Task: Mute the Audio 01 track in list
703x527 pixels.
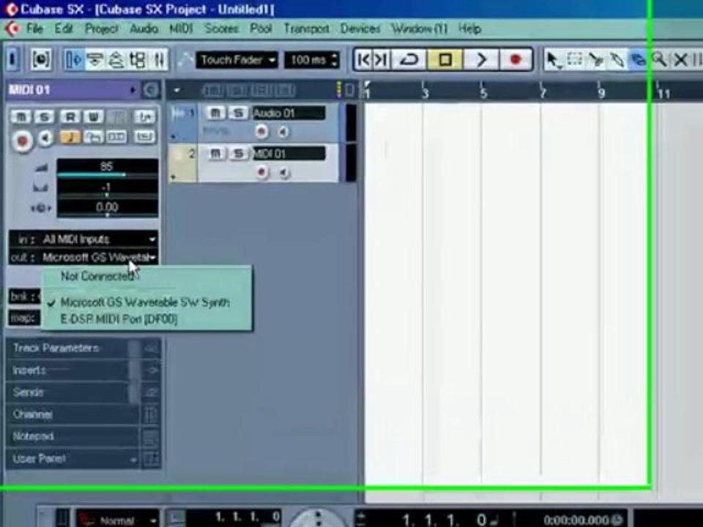Action: (215, 113)
